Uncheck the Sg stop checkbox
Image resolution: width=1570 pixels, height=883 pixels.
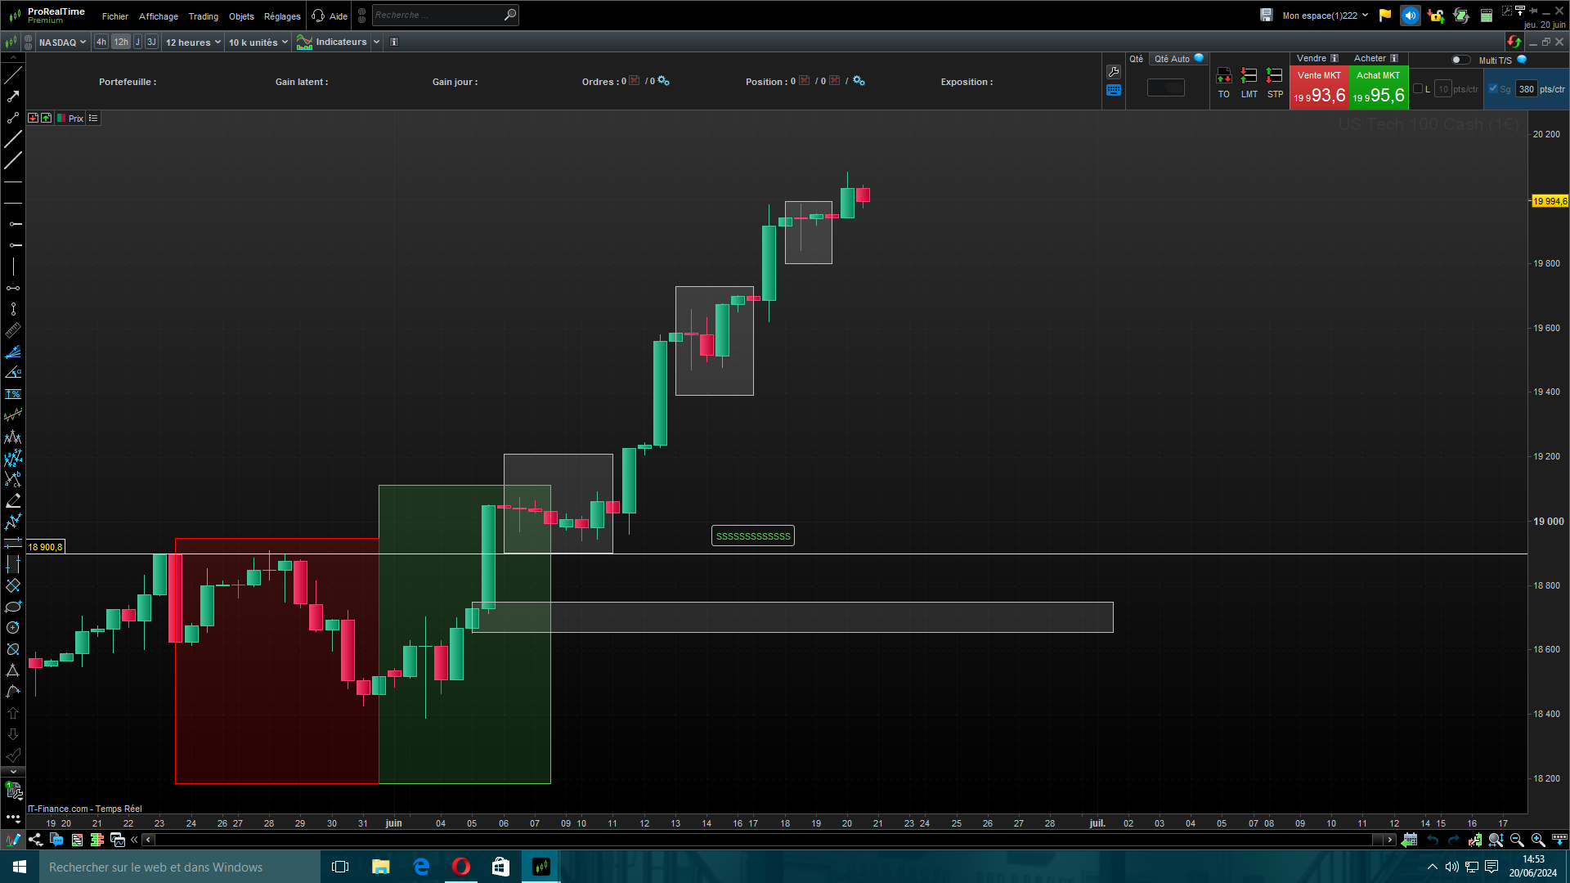coord(1493,89)
